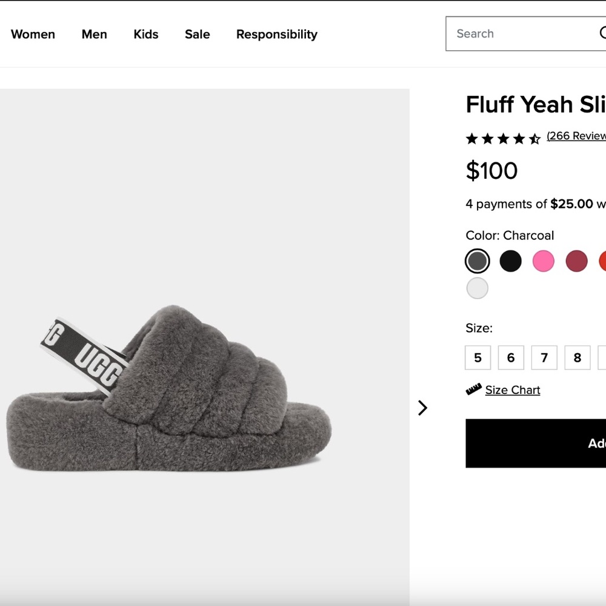Screen dimensions: 606x606
Task: Advance to the next product image
Action: tap(422, 408)
